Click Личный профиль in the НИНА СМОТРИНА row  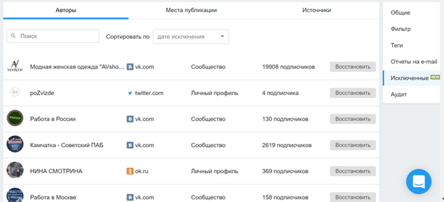[x=214, y=171]
